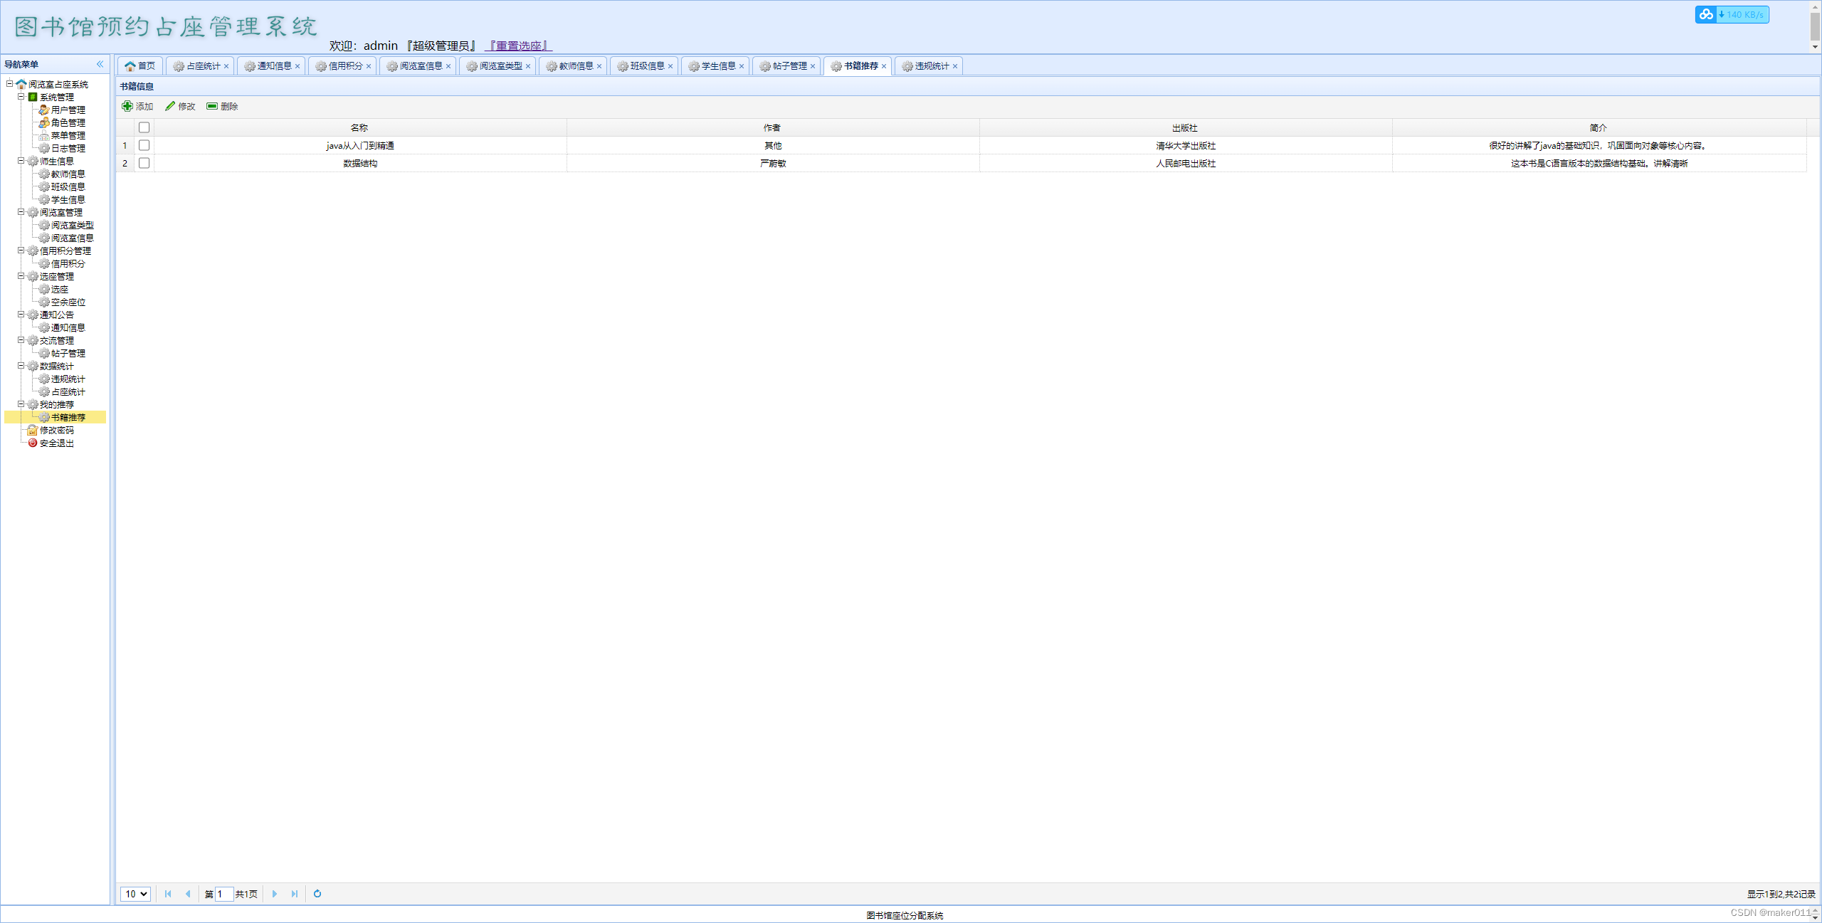Go to first page icon

click(x=168, y=894)
